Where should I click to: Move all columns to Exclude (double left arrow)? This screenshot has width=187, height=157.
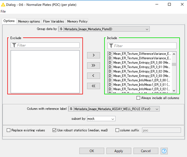click(x=94, y=86)
